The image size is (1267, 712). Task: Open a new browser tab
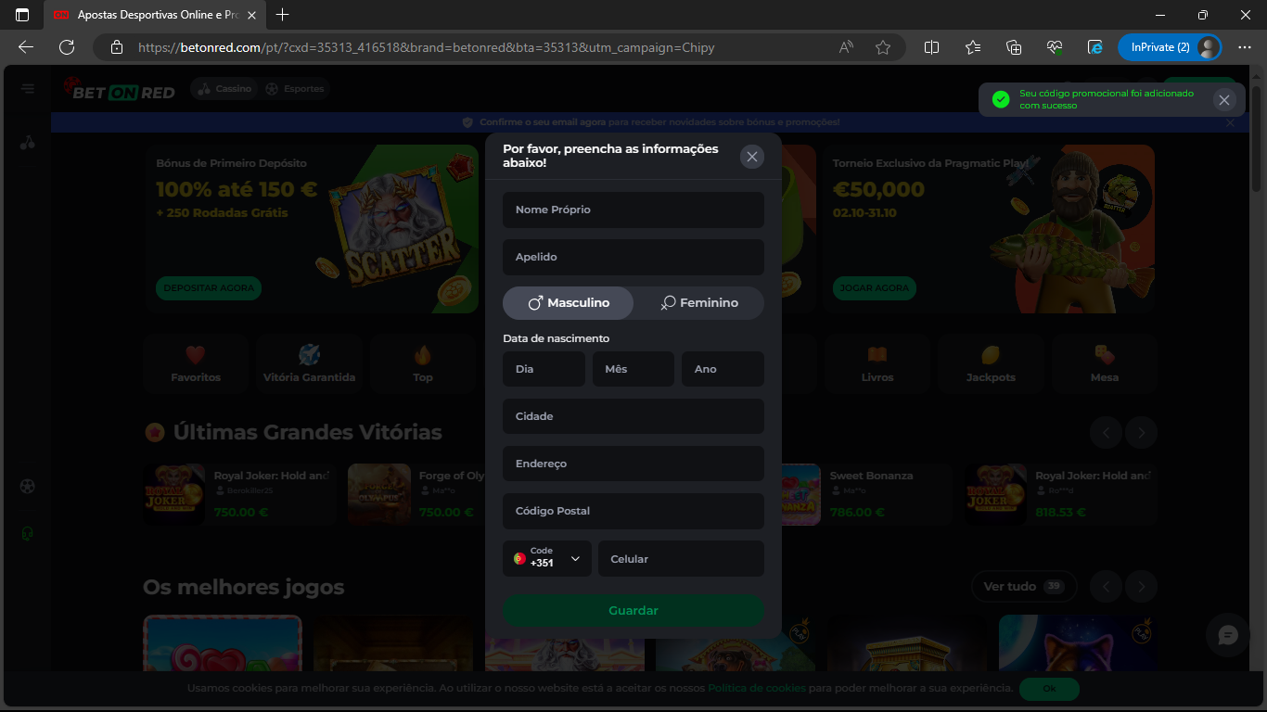click(283, 15)
